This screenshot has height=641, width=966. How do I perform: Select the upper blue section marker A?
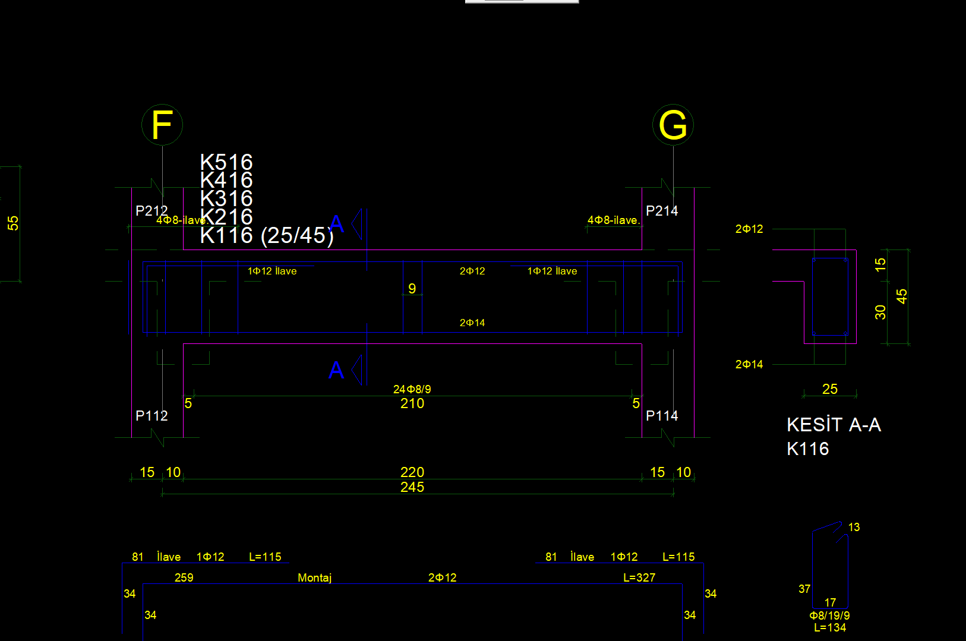point(337,224)
